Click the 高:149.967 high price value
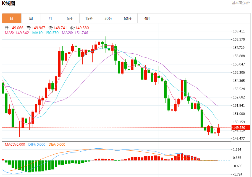Screen dimensions: 252x177 coord(36,28)
